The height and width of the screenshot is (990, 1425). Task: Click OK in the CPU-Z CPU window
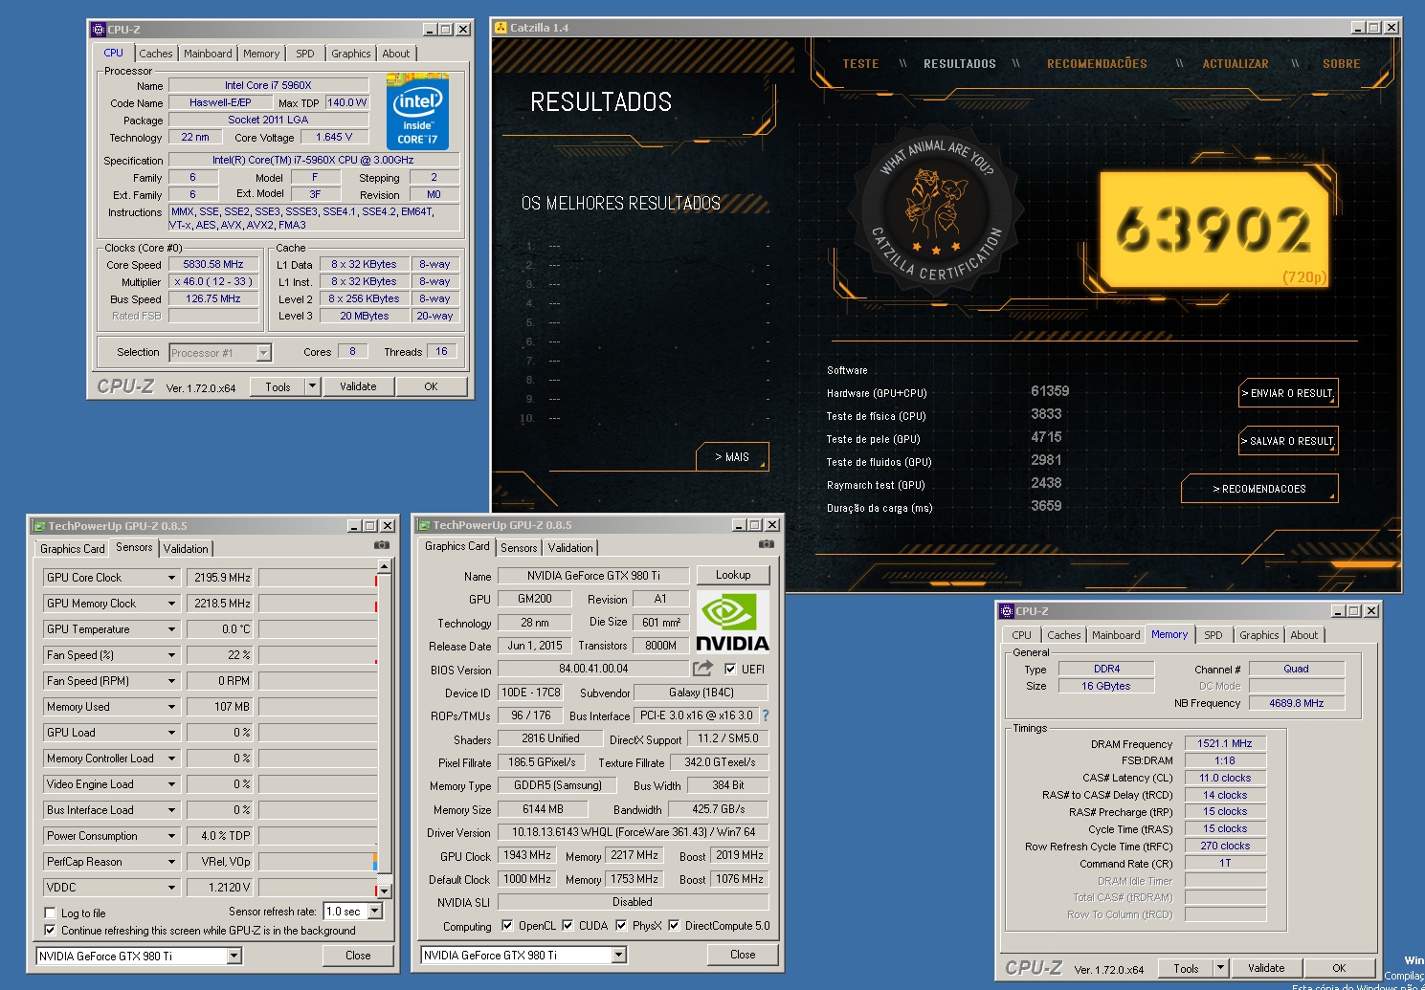pos(431,386)
